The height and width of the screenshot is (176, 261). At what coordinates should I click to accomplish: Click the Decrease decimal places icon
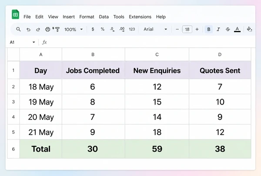click(x=112, y=30)
